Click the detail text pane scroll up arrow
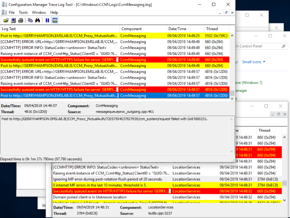Viewport: 290px width, 218px height. tap(232, 119)
